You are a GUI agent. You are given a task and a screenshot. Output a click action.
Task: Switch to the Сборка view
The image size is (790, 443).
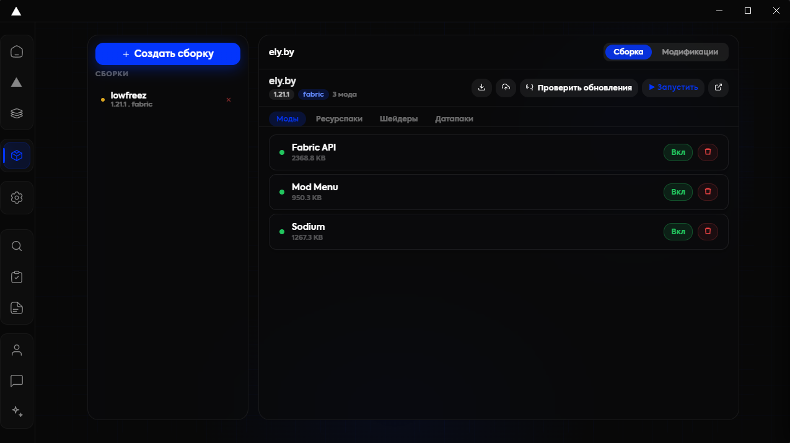click(x=628, y=52)
